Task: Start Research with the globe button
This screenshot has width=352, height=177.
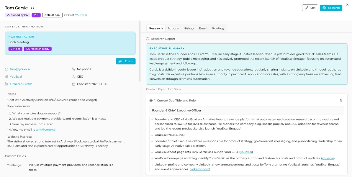Action: point(331,8)
